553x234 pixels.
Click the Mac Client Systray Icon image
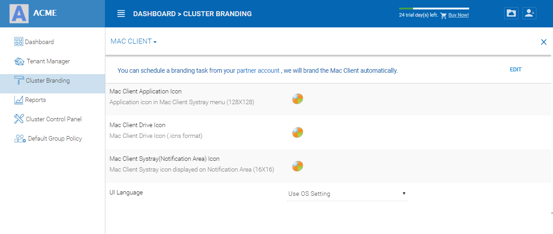[x=297, y=166]
